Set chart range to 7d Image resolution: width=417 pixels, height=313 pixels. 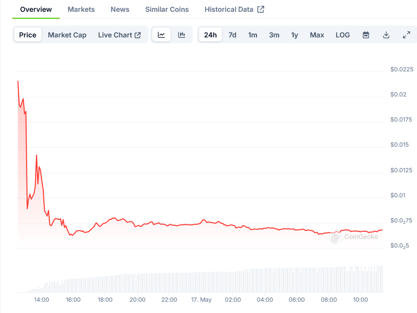(x=232, y=35)
